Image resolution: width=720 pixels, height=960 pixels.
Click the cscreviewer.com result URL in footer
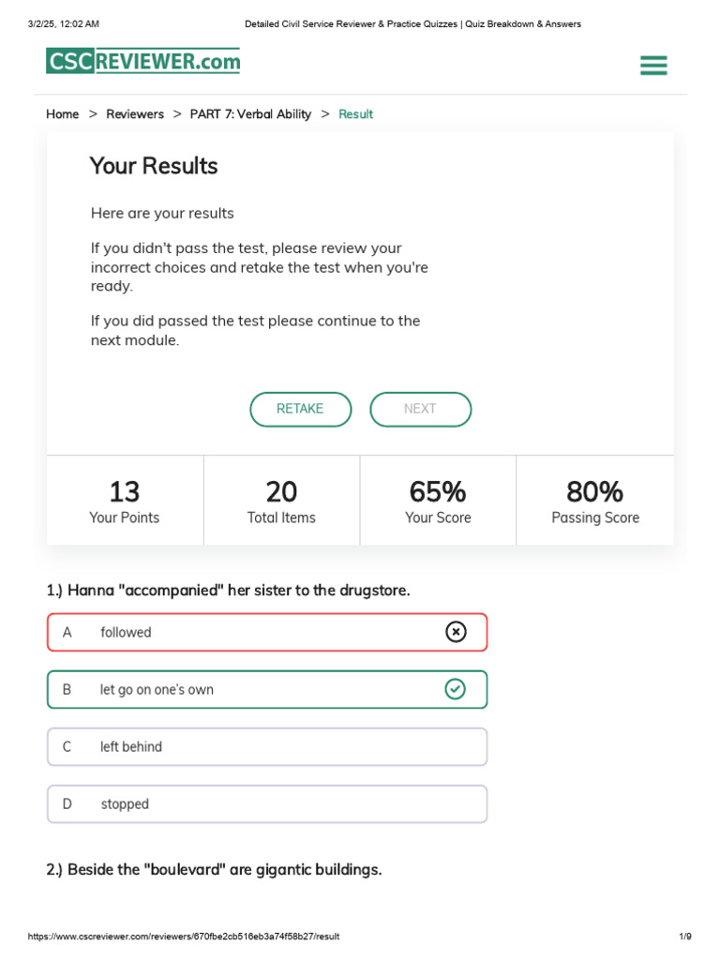tap(184, 937)
